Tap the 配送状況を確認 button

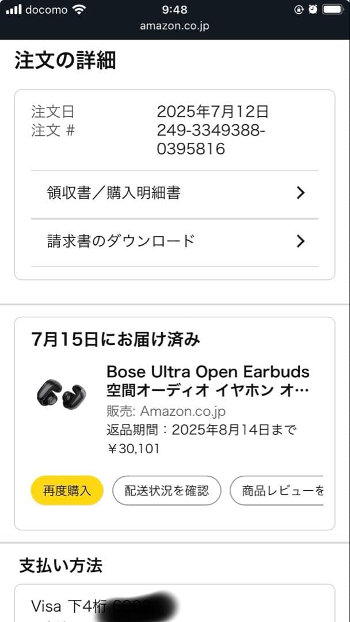point(166,491)
